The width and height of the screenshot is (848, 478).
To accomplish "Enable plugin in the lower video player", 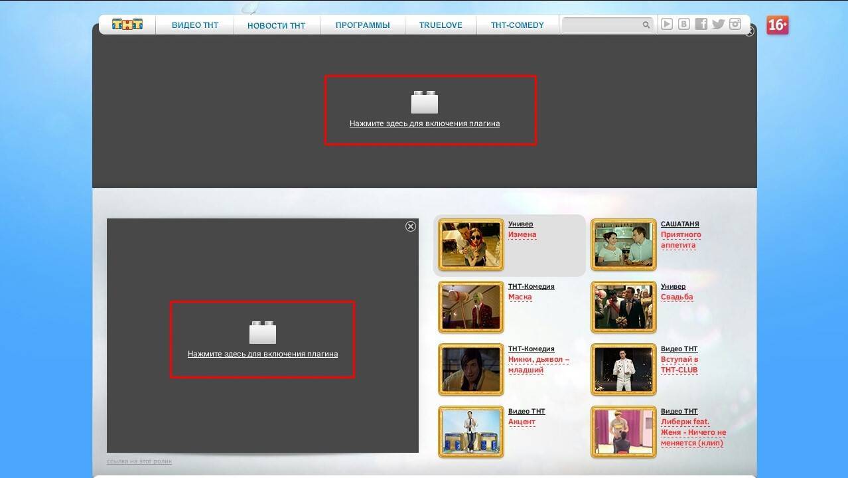I will 262,354.
